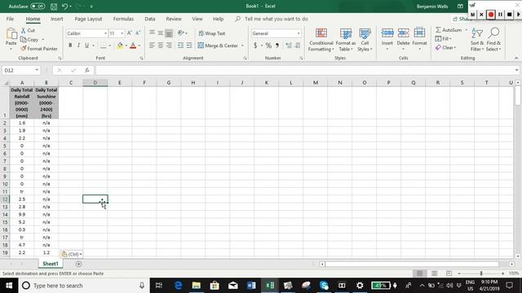Screen dimensions: 522x293
Task: Toggle Middle Align
Action: 161,33
